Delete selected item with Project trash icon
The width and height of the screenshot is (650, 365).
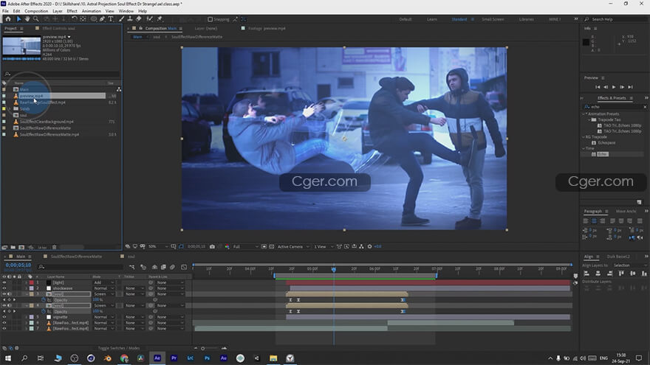(55, 248)
